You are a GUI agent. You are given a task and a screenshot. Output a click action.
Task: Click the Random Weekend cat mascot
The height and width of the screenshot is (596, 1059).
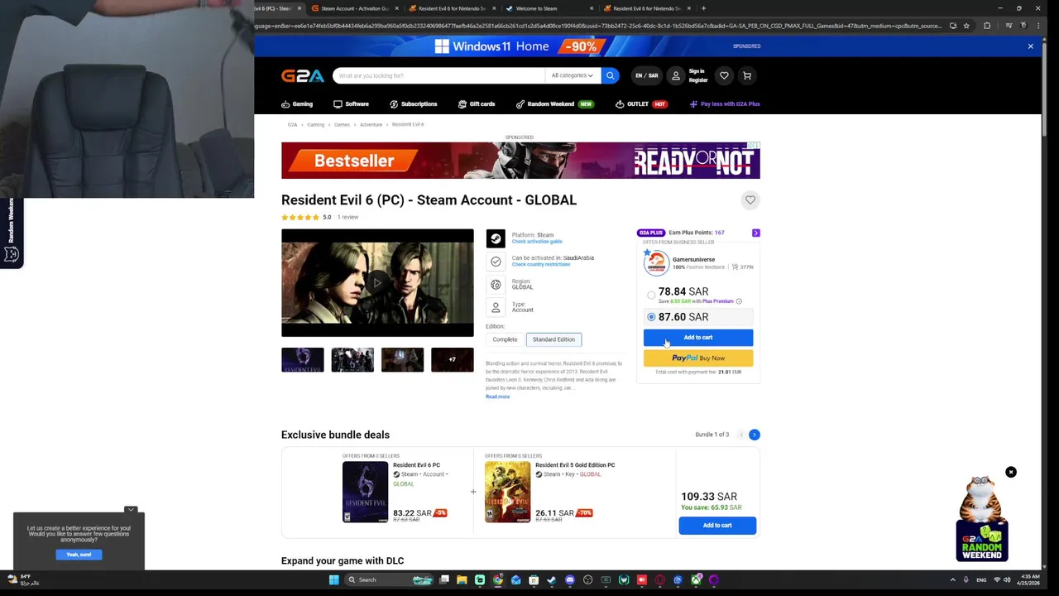[982, 518]
